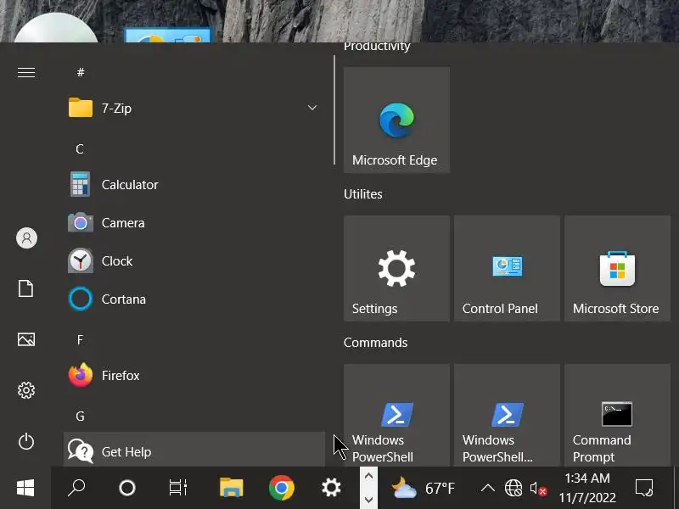Click the taskbar toolbar down arrow

point(368,500)
